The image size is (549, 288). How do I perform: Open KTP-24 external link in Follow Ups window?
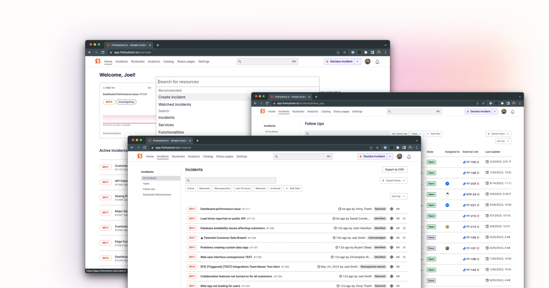(471, 194)
